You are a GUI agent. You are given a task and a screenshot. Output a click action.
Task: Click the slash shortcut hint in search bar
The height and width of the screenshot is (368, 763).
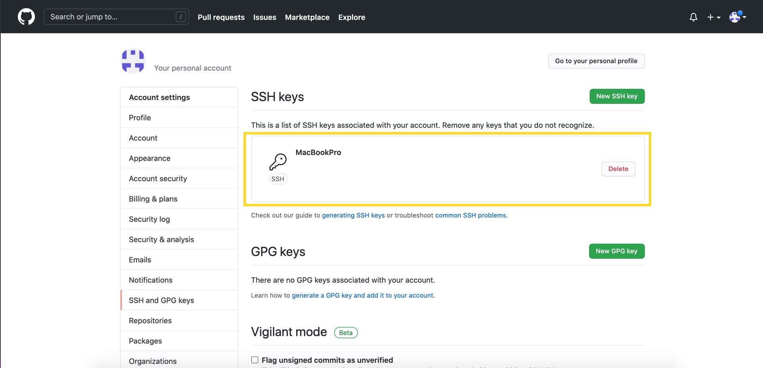181,17
